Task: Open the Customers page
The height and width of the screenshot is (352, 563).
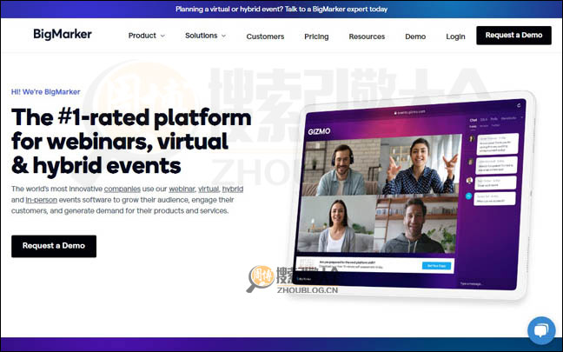Action: click(265, 37)
